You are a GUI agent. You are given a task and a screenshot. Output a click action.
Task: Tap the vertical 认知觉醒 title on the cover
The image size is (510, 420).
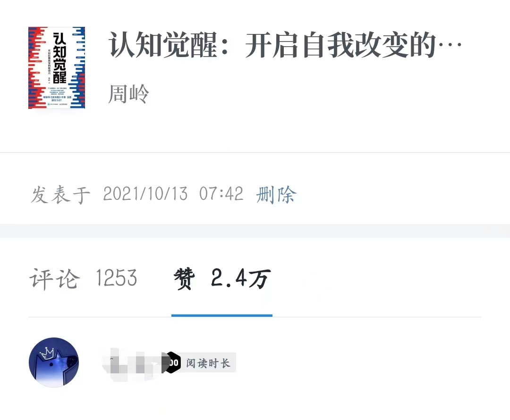[x=59, y=58]
